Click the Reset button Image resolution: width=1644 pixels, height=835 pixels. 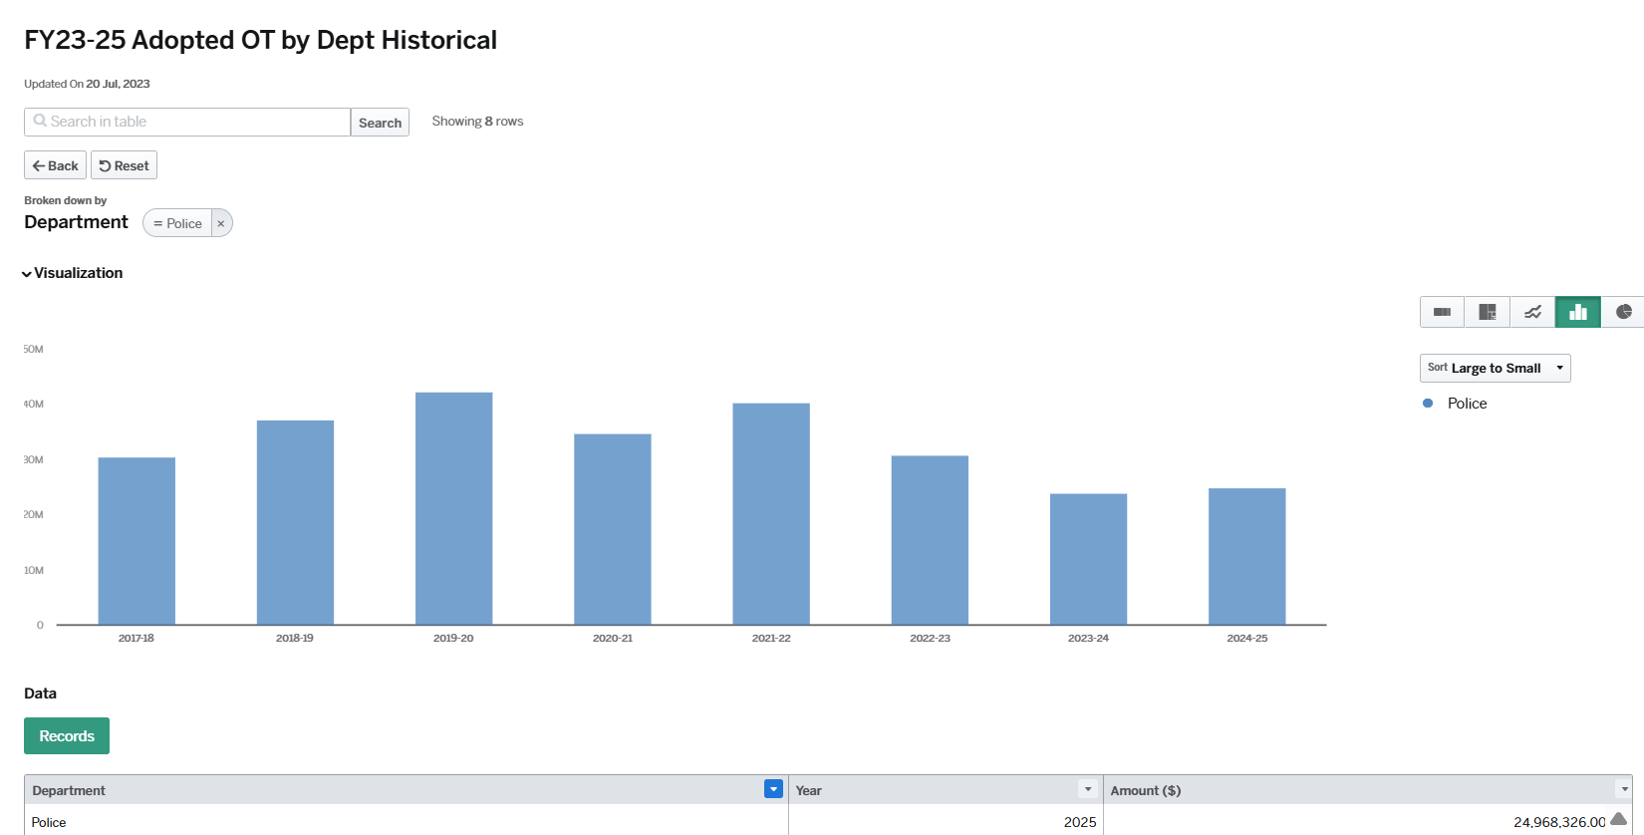point(124,165)
